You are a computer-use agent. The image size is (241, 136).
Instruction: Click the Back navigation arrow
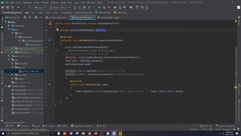pos(18,8)
